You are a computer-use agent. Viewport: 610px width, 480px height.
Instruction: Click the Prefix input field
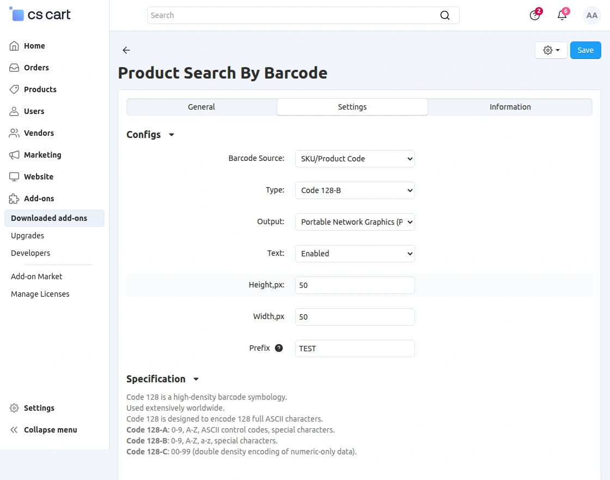pyautogui.click(x=355, y=349)
